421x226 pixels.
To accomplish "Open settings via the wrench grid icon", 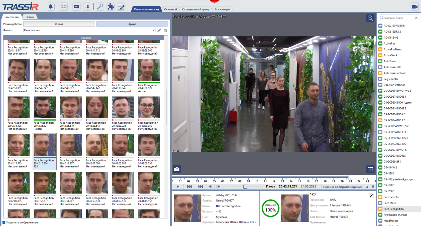I will tap(121, 7).
